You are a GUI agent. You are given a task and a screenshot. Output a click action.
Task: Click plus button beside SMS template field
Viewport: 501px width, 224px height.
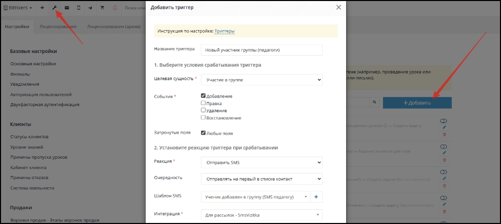pyautogui.click(x=316, y=197)
